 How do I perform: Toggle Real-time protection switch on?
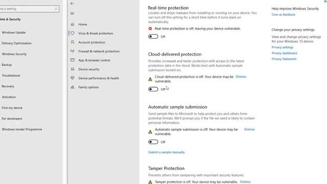[x=153, y=36]
